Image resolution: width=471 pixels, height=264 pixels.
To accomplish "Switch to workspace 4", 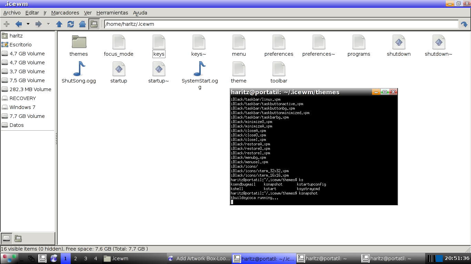I will 96,258.
